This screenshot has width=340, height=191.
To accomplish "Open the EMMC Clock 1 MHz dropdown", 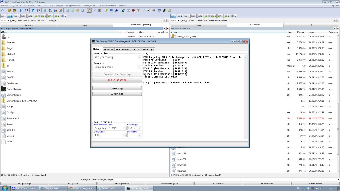I will point(110,135).
